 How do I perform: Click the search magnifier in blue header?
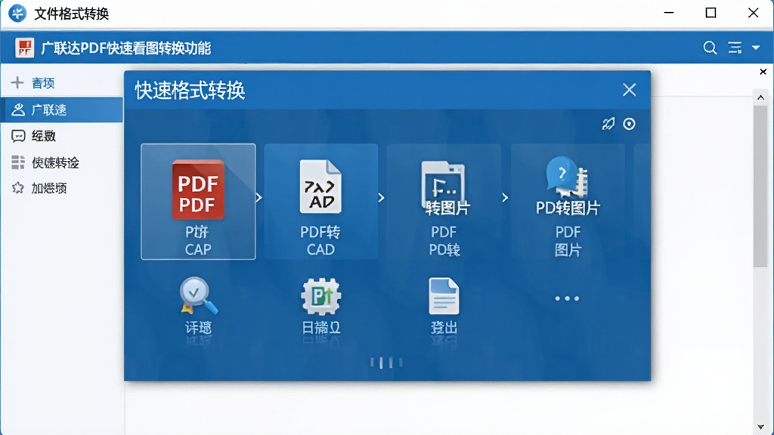pyautogui.click(x=710, y=48)
